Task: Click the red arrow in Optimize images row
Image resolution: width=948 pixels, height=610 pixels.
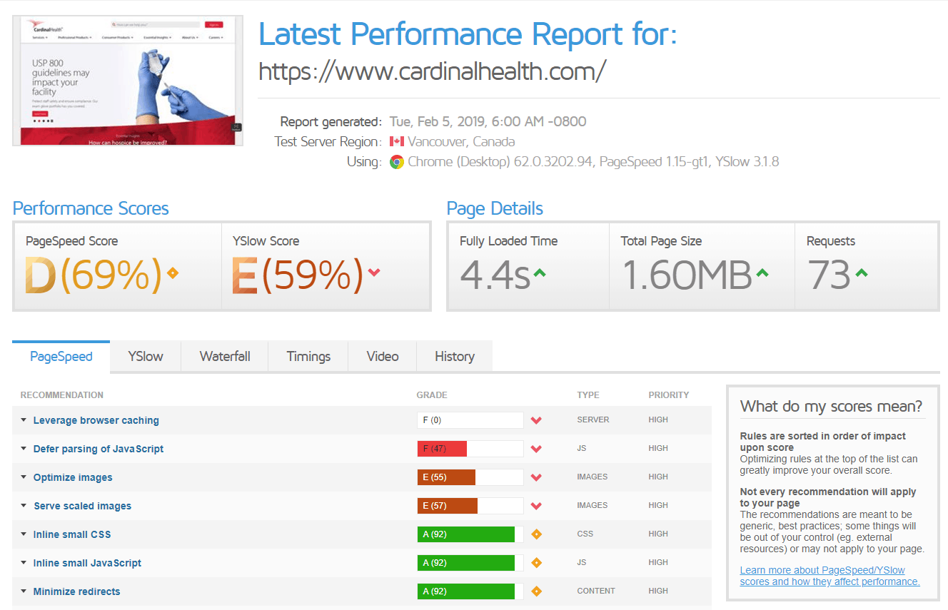Action: pyautogui.click(x=536, y=477)
